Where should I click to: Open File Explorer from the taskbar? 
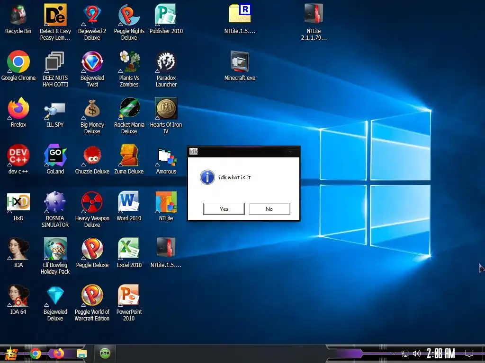pos(81,354)
